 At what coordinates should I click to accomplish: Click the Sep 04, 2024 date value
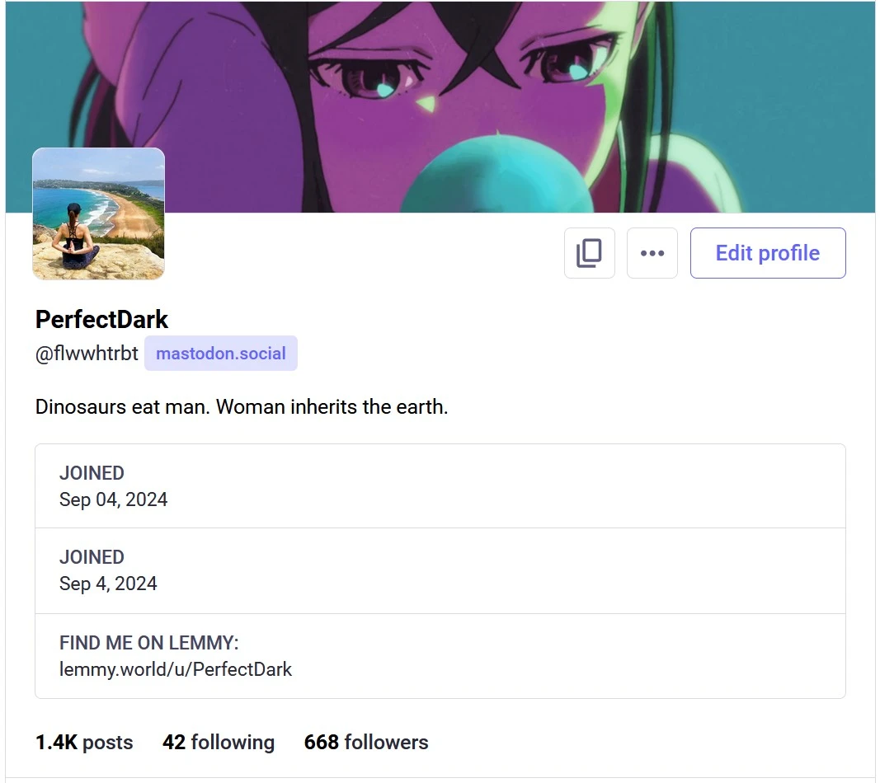point(113,499)
